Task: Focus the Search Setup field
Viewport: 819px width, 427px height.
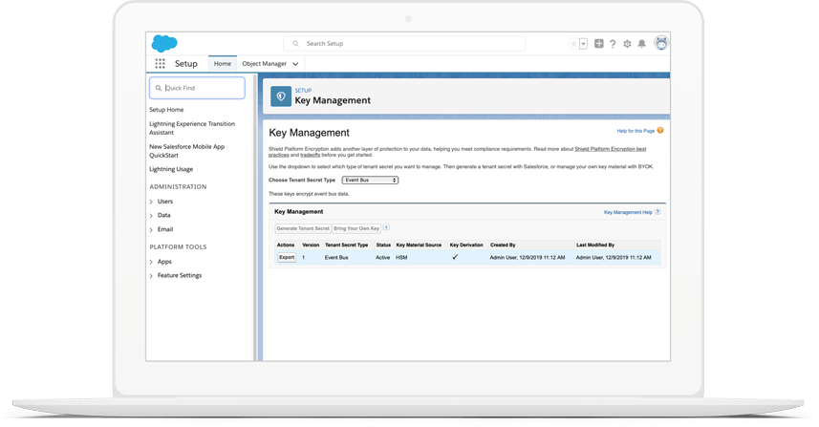Action: click(x=404, y=44)
